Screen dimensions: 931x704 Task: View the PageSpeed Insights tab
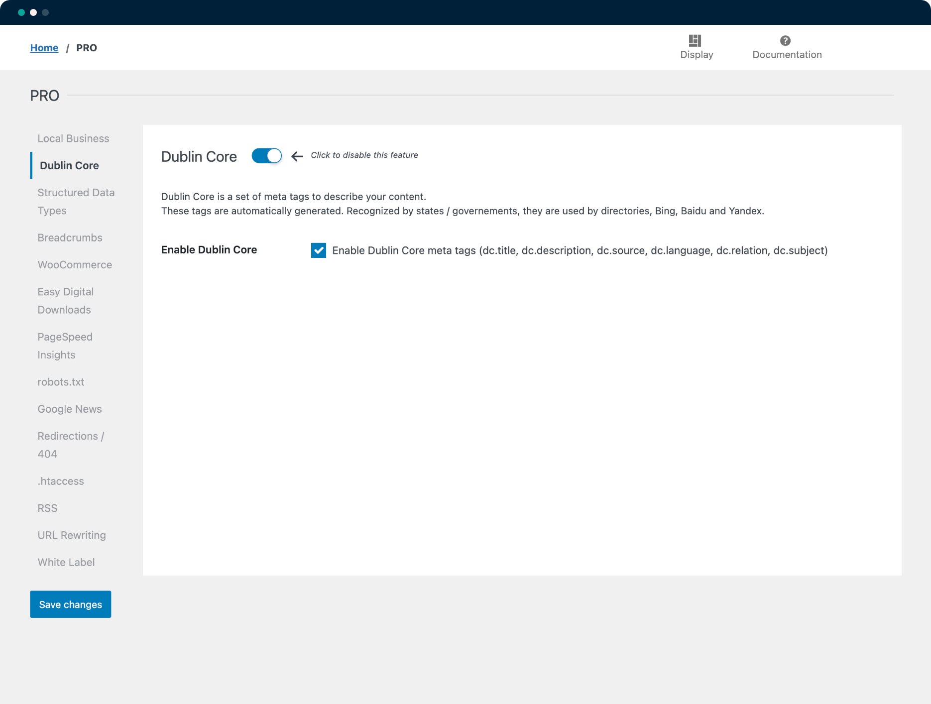pos(65,346)
